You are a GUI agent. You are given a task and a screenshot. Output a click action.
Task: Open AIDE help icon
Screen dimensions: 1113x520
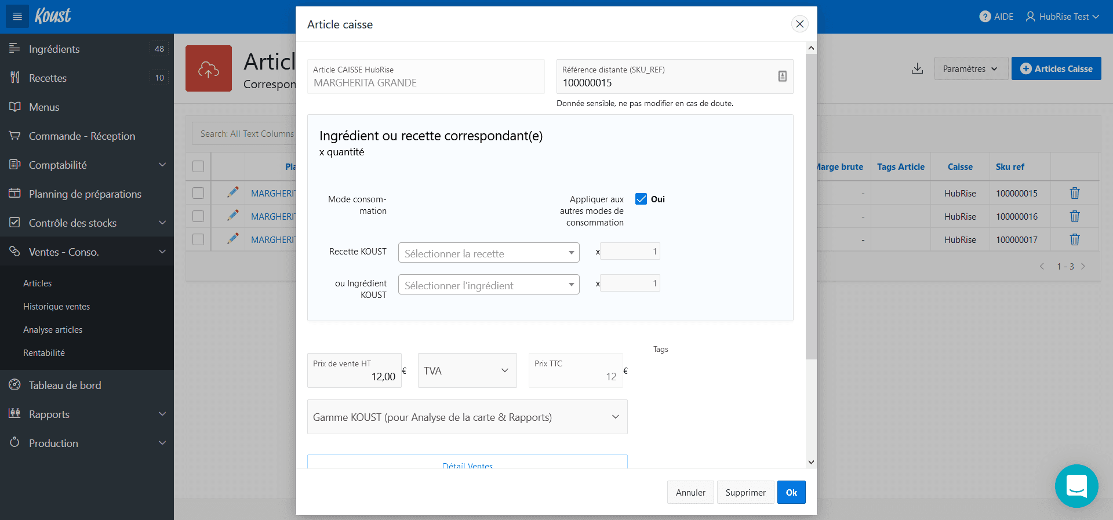pyautogui.click(x=985, y=17)
